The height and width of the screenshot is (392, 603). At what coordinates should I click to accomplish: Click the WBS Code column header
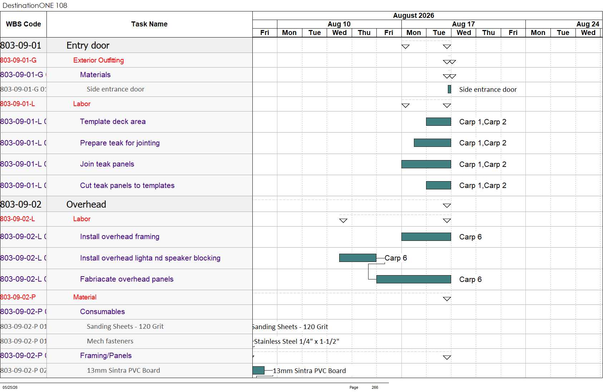click(x=24, y=24)
